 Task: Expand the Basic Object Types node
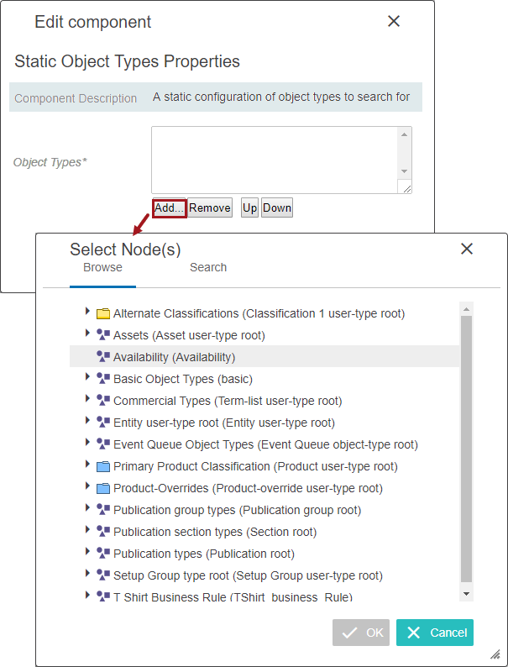click(87, 378)
